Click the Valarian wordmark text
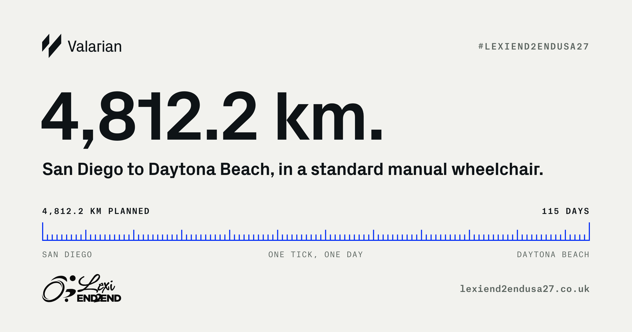The width and height of the screenshot is (632, 332). point(95,47)
